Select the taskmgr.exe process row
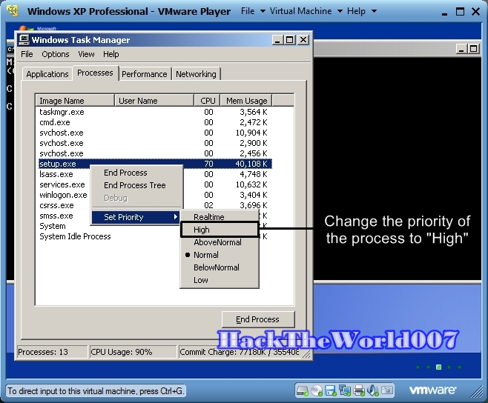The image size is (488, 403). point(154,112)
